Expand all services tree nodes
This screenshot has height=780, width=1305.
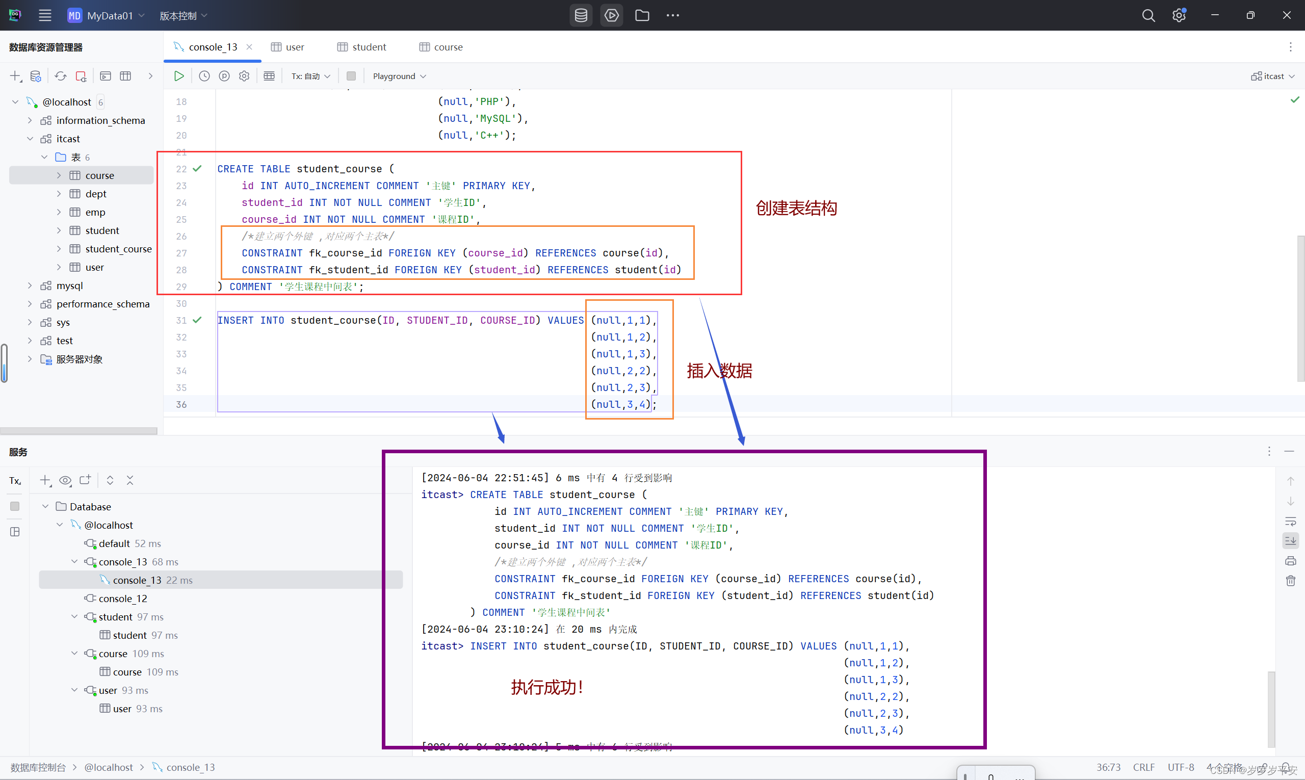(110, 480)
